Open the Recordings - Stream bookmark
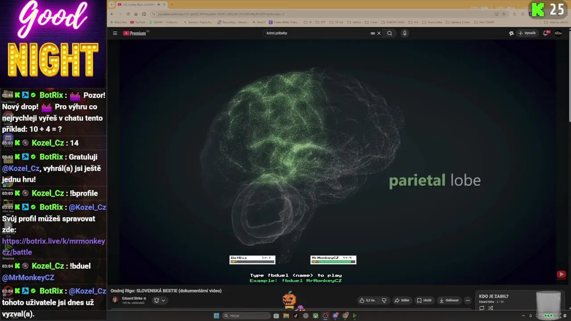The width and height of the screenshot is (571, 321). [234, 22]
